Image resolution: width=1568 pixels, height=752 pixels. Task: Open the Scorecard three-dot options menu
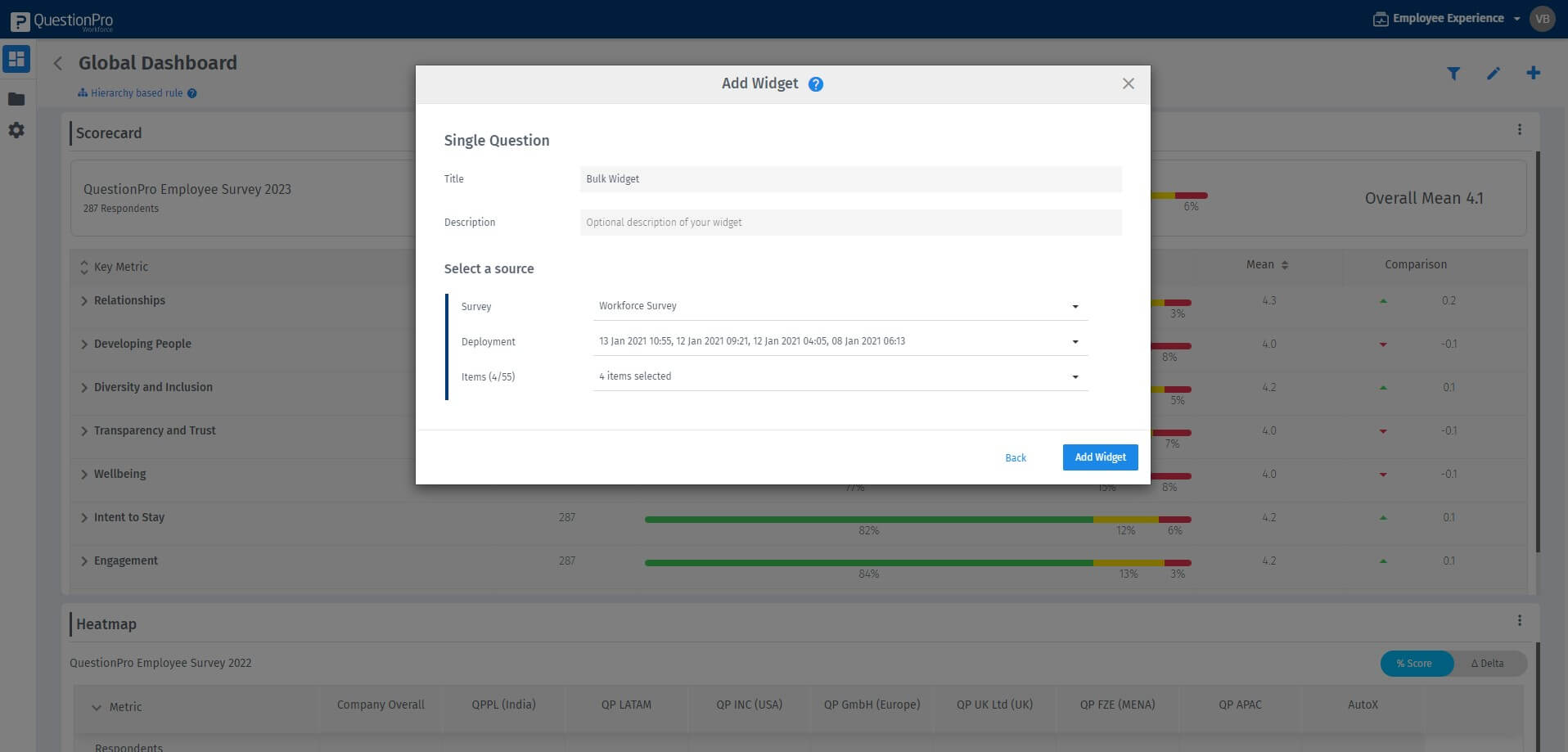coord(1520,128)
